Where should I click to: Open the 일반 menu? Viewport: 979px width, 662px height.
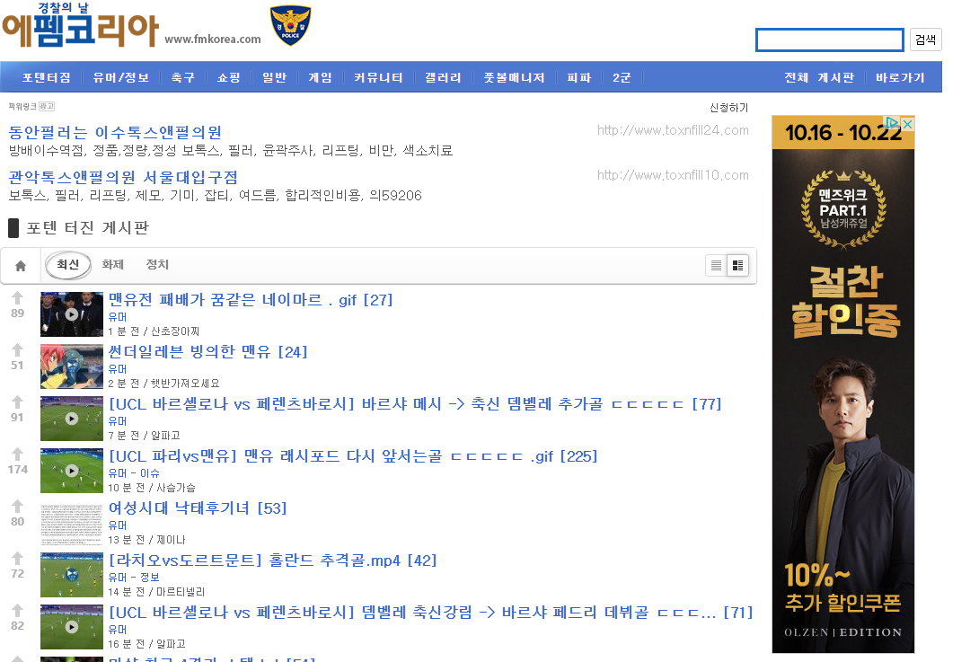point(274,77)
